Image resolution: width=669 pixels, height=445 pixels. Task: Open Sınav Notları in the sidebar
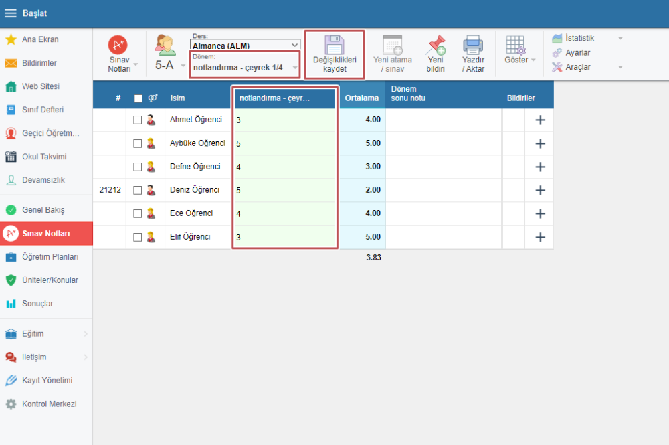[46, 234]
